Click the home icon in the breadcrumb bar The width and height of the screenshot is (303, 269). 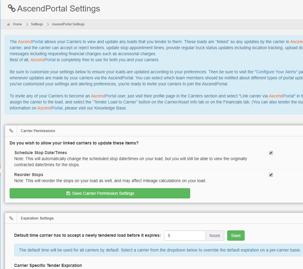coord(9,24)
